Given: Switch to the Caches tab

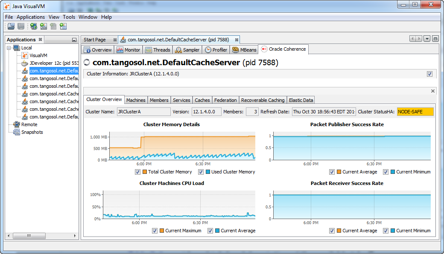Looking at the screenshot, I should point(202,100).
